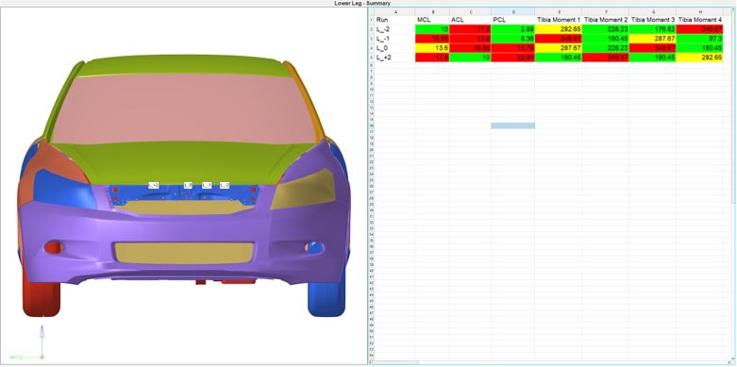The width and height of the screenshot is (737, 367).
Task: Select the red ACL cell showing 17.8
Action: (470, 29)
